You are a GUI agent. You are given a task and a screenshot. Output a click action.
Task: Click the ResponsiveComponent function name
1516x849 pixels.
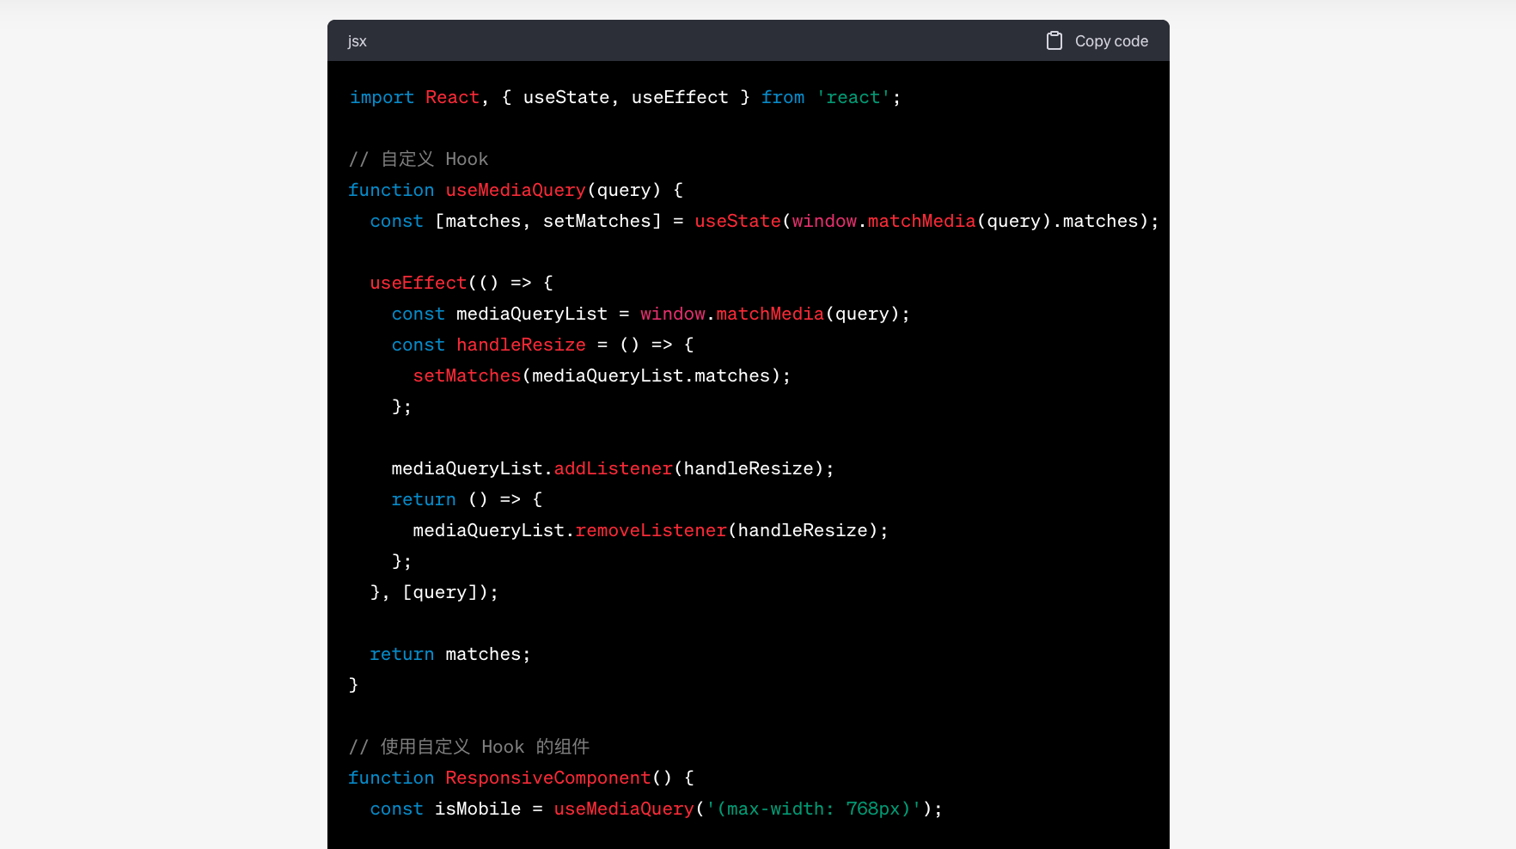pyautogui.click(x=547, y=778)
